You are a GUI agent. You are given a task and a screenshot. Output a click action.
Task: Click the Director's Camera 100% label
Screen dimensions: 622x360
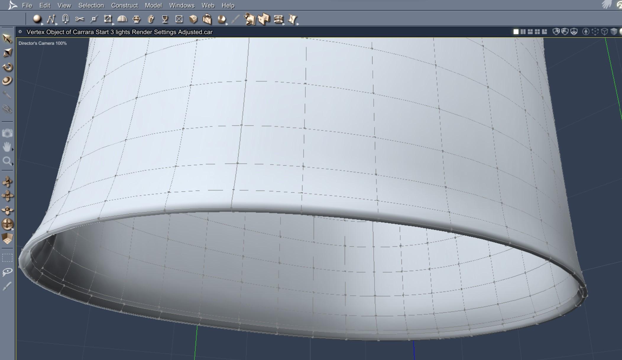43,43
